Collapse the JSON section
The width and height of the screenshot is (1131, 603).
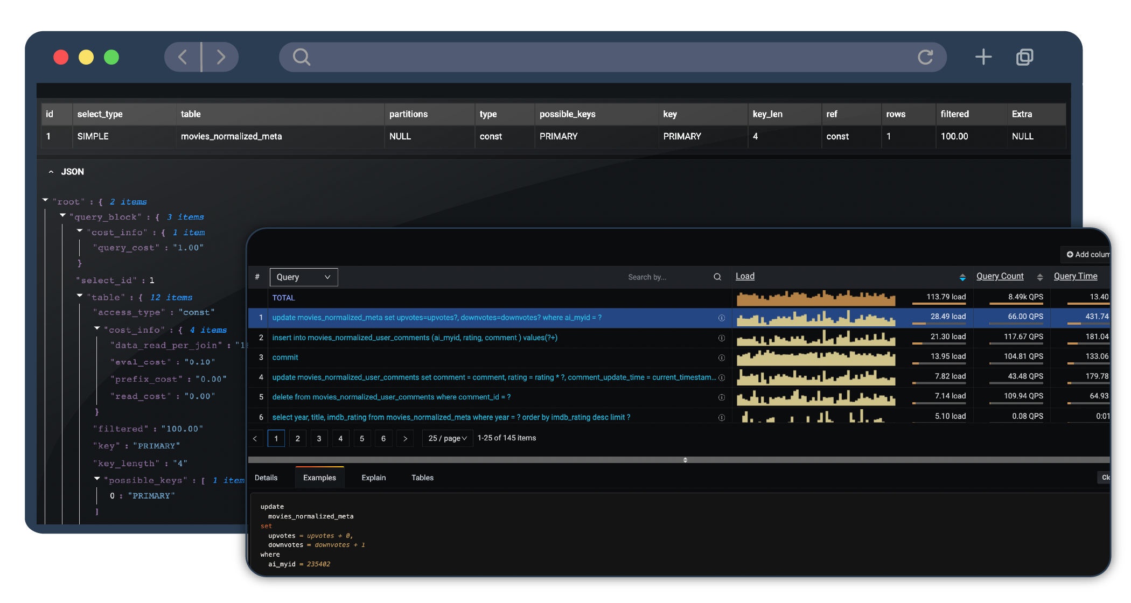[51, 172]
